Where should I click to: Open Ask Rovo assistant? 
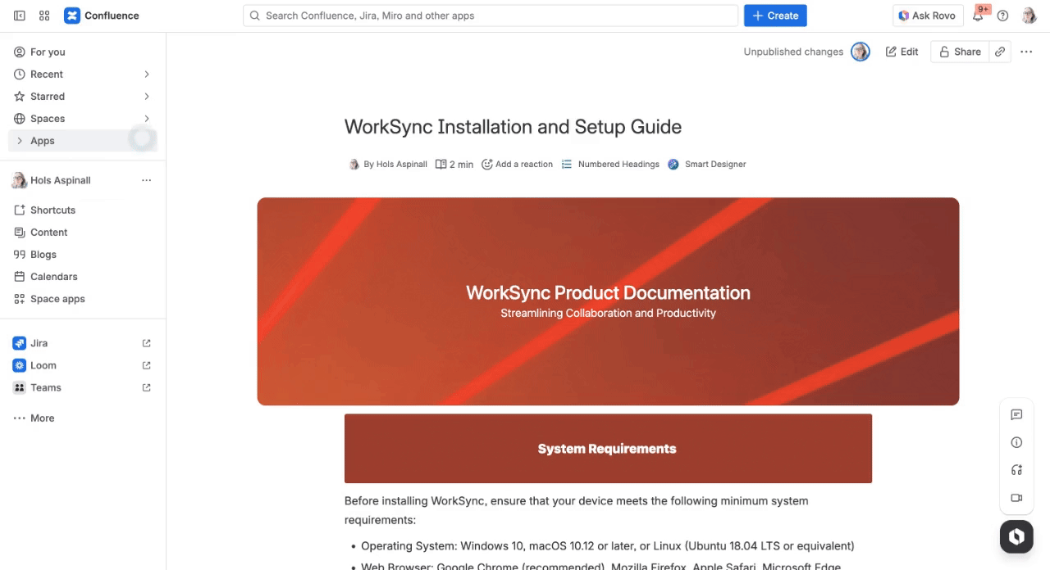click(927, 16)
